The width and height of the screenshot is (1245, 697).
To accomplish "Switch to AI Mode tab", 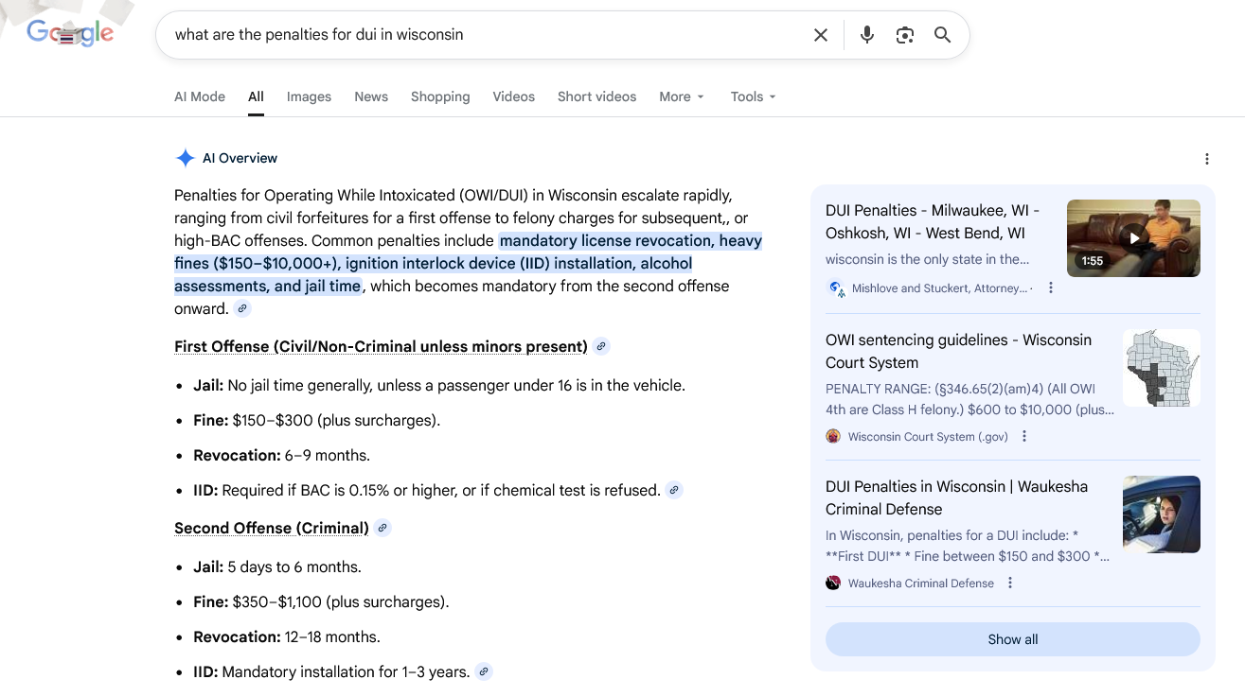I will point(200,96).
